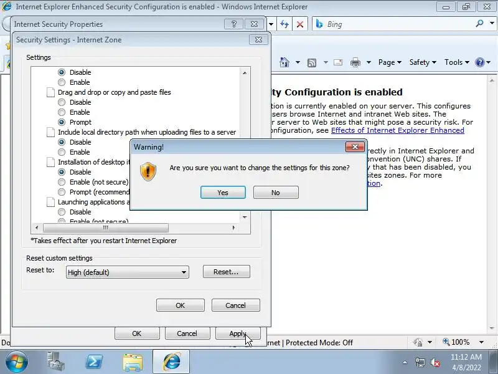Image resolution: width=498 pixels, height=374 pixels.
Task: Click the red Stop icon
Action: click(300, 24)
